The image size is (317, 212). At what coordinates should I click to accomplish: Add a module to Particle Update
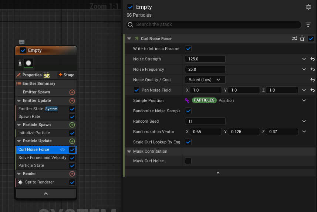pyautogui.click(x=72, y=141)
